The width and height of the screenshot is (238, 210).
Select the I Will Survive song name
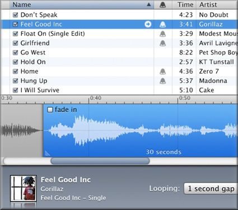40,90
